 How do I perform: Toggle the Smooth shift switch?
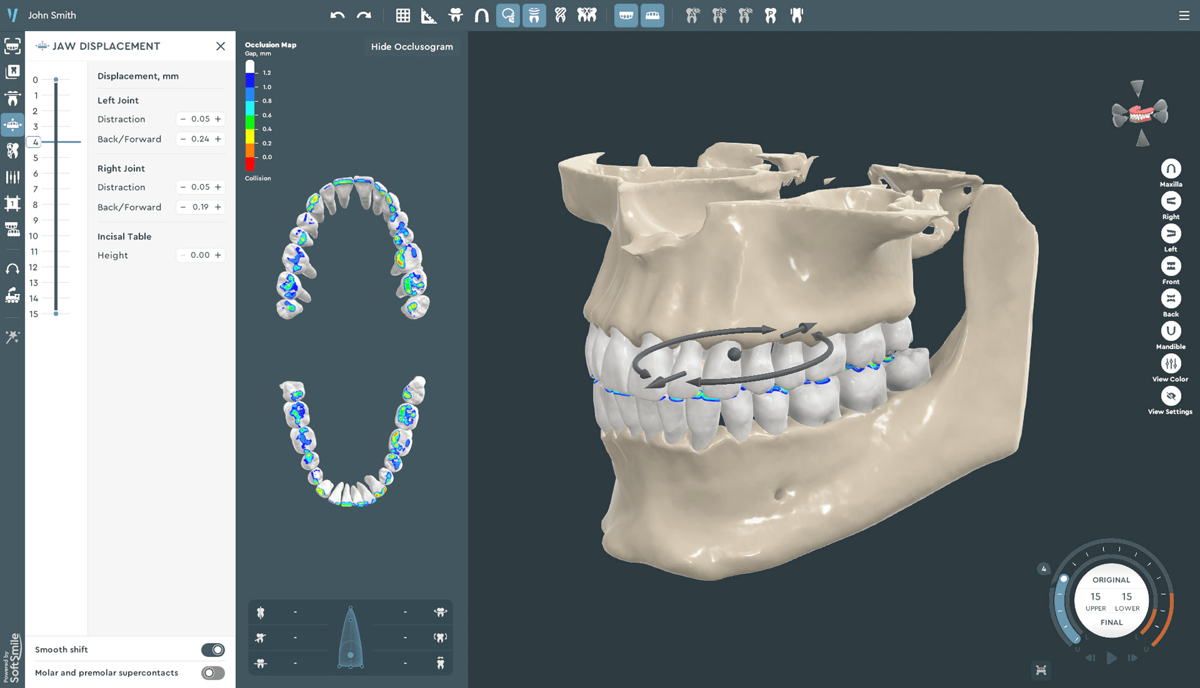point(213,650)
